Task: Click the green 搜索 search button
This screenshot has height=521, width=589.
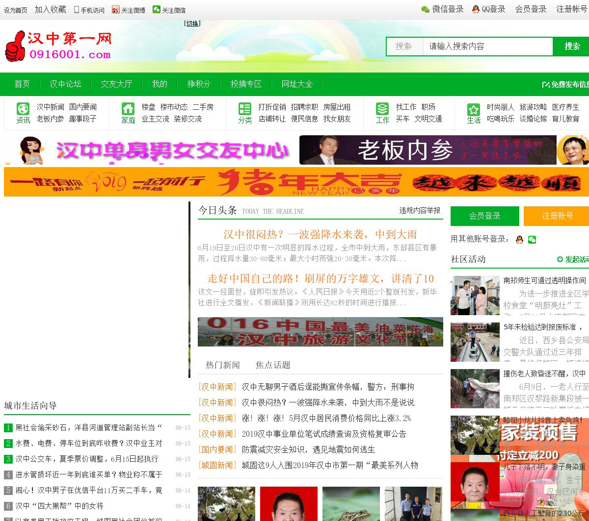Action: click(572, 47)
